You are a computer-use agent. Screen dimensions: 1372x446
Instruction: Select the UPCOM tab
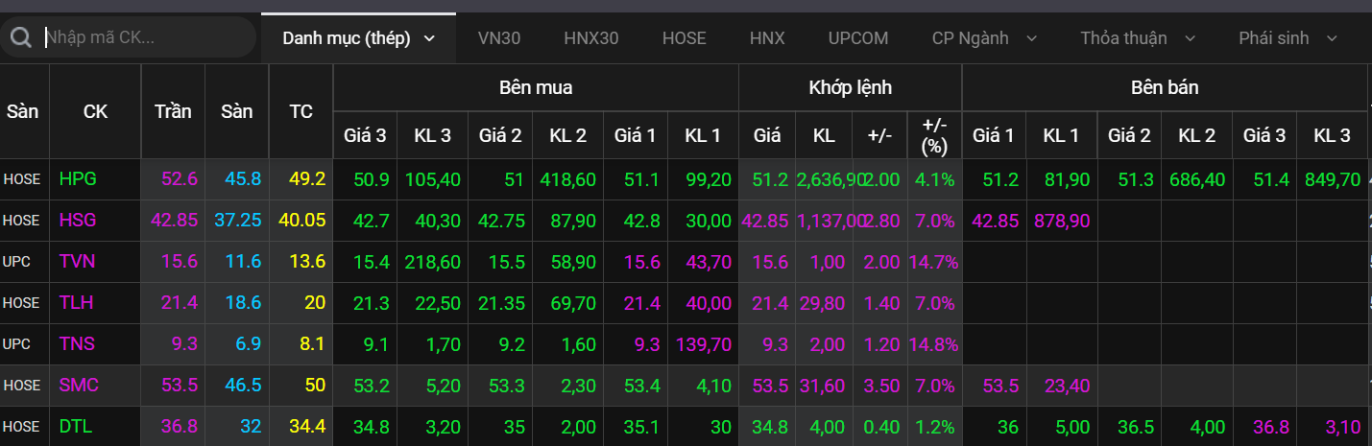point(858,38)
